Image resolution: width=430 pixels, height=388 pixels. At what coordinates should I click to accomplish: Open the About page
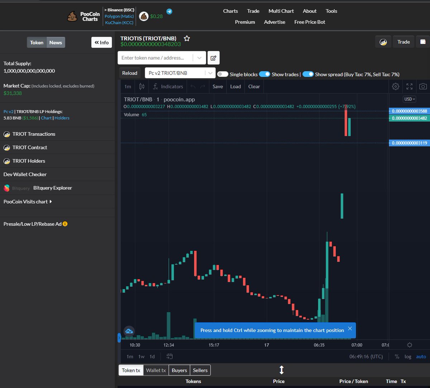point(310,11)
